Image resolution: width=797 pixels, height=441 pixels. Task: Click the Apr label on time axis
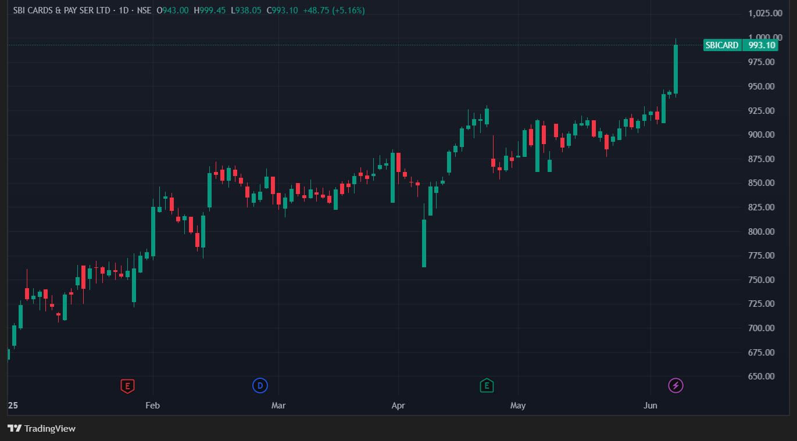point(398,406)
